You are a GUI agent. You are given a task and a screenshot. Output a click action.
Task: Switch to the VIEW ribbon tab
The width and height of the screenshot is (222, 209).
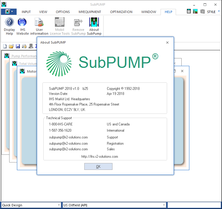coord(43,12)
